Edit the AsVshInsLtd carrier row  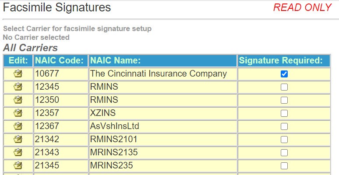click(x=18, y=126)
